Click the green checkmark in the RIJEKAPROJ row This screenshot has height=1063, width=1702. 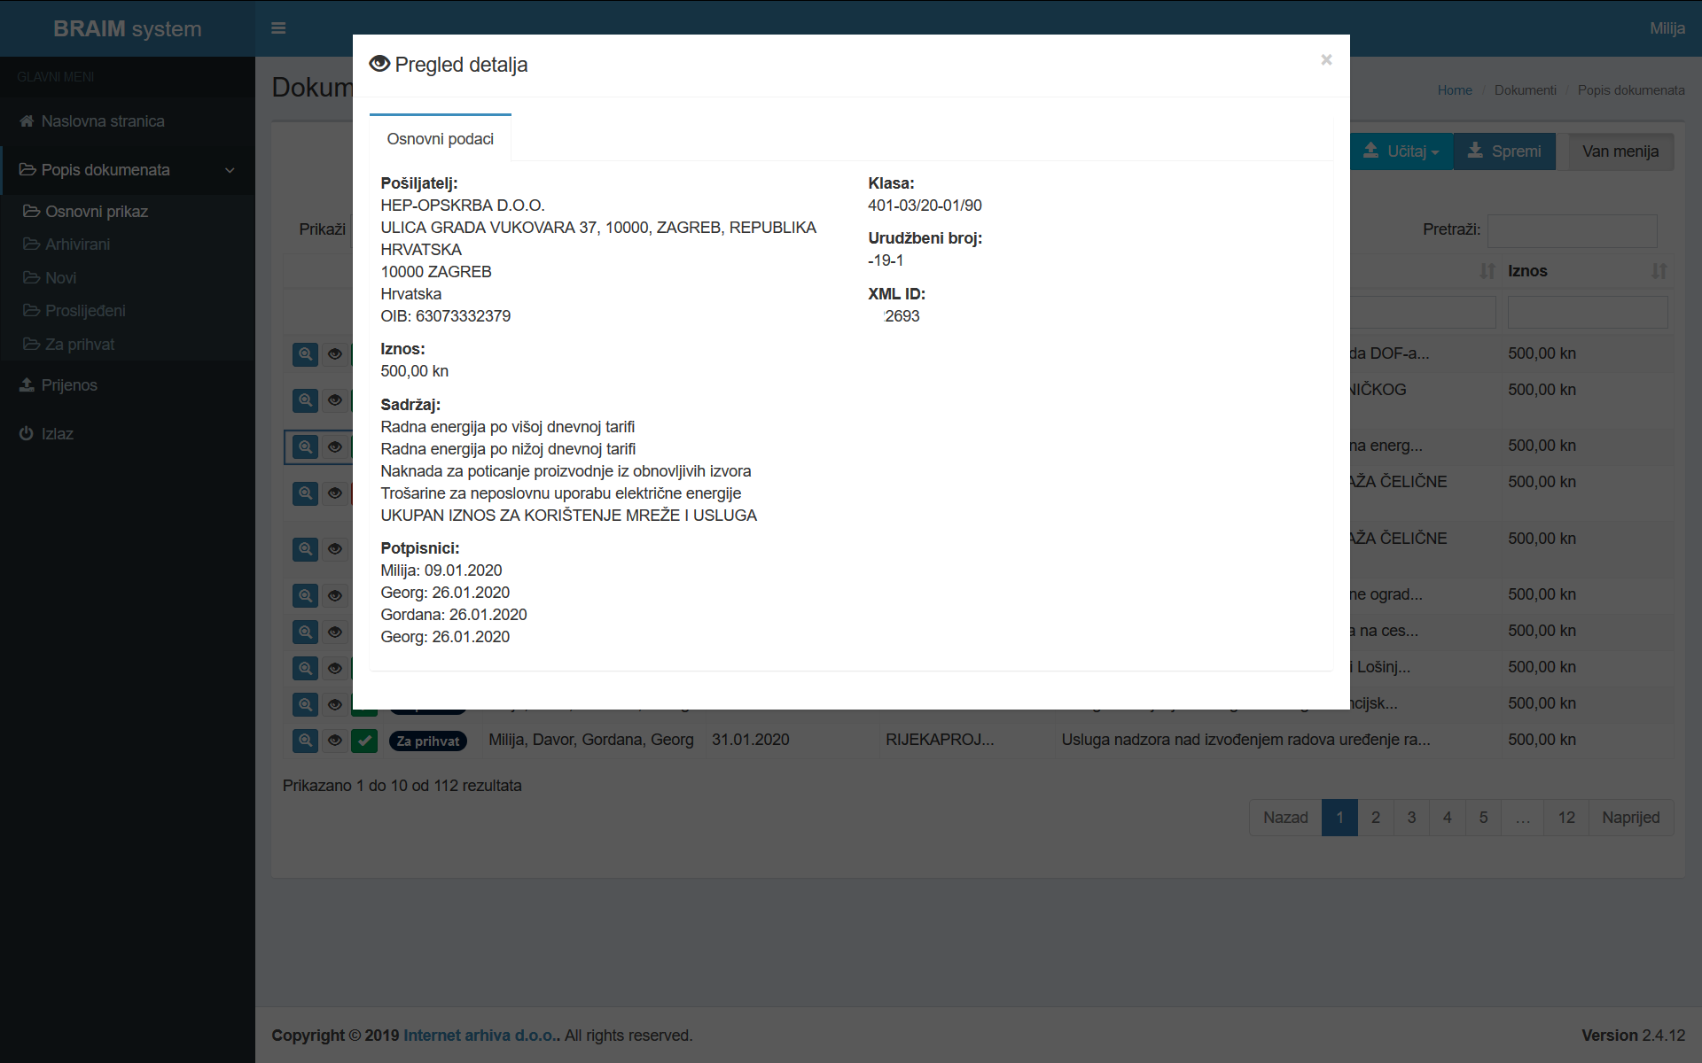(364, 741)
